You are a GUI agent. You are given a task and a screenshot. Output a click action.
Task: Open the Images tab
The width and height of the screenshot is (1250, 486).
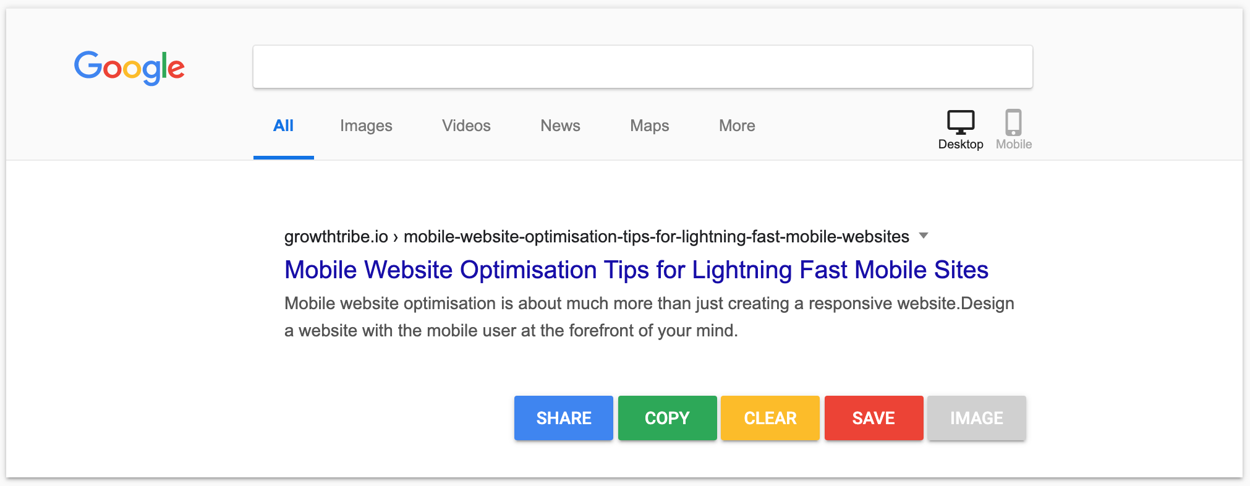(366, 126)
